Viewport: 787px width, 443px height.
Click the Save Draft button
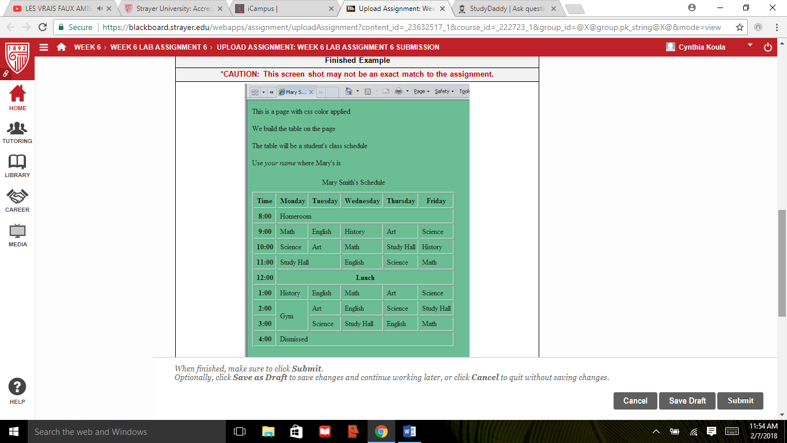(687, 401)
